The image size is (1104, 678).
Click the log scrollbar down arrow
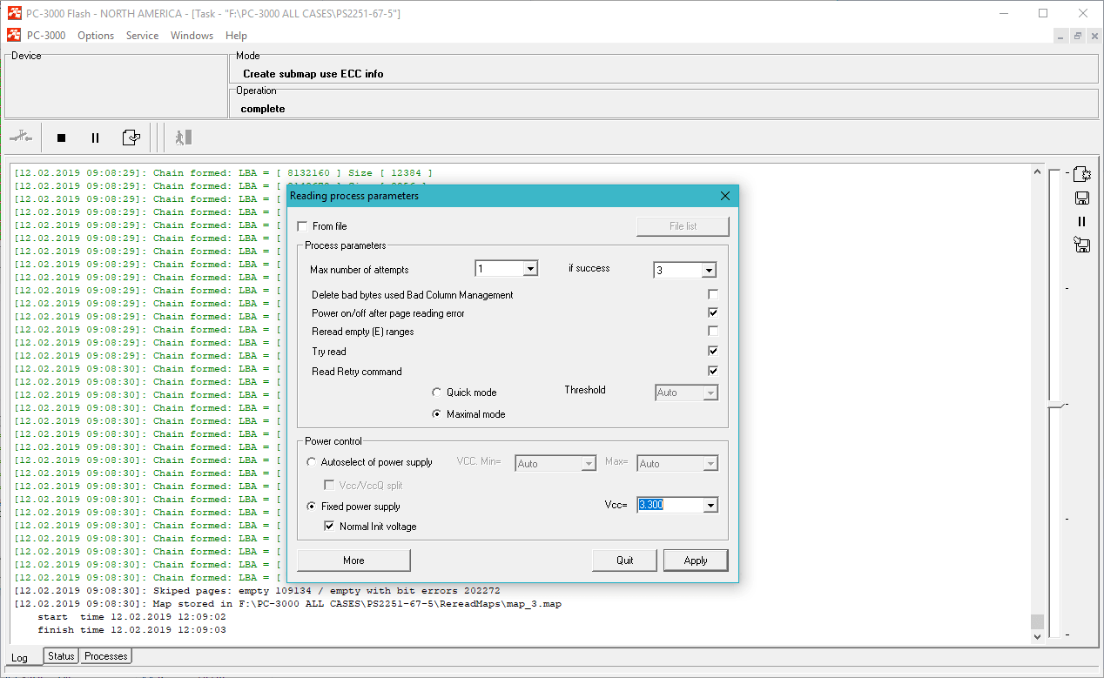[x=1036, y=637]
